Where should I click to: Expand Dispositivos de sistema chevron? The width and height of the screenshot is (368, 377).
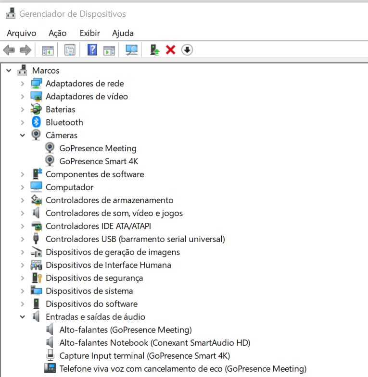pos(23,291)
